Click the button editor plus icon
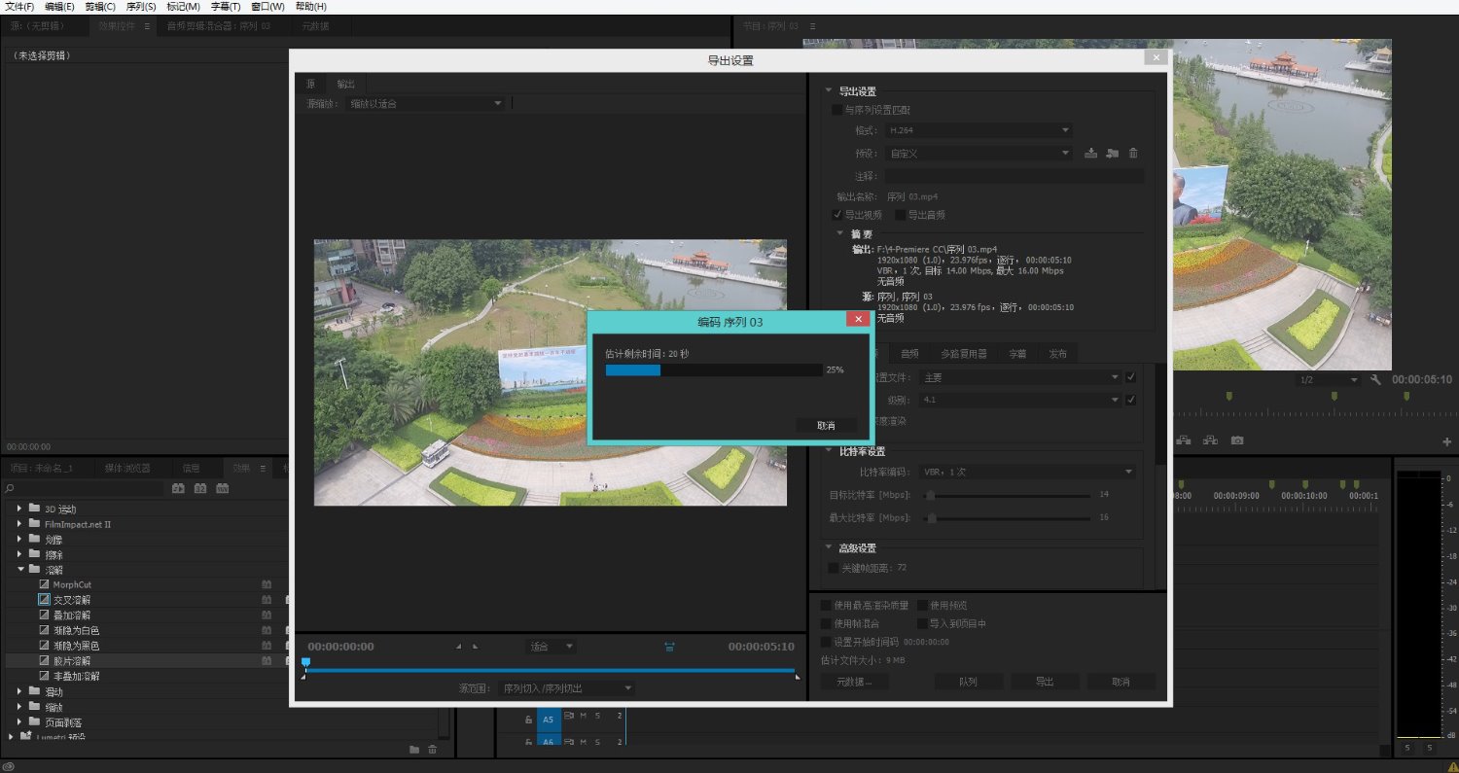 pos(1446,441)
